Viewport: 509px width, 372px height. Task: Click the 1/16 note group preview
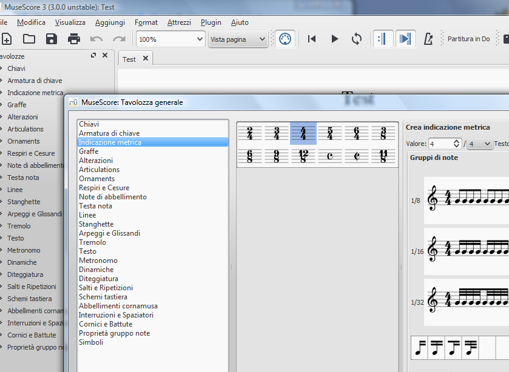(x=467, y=251)
